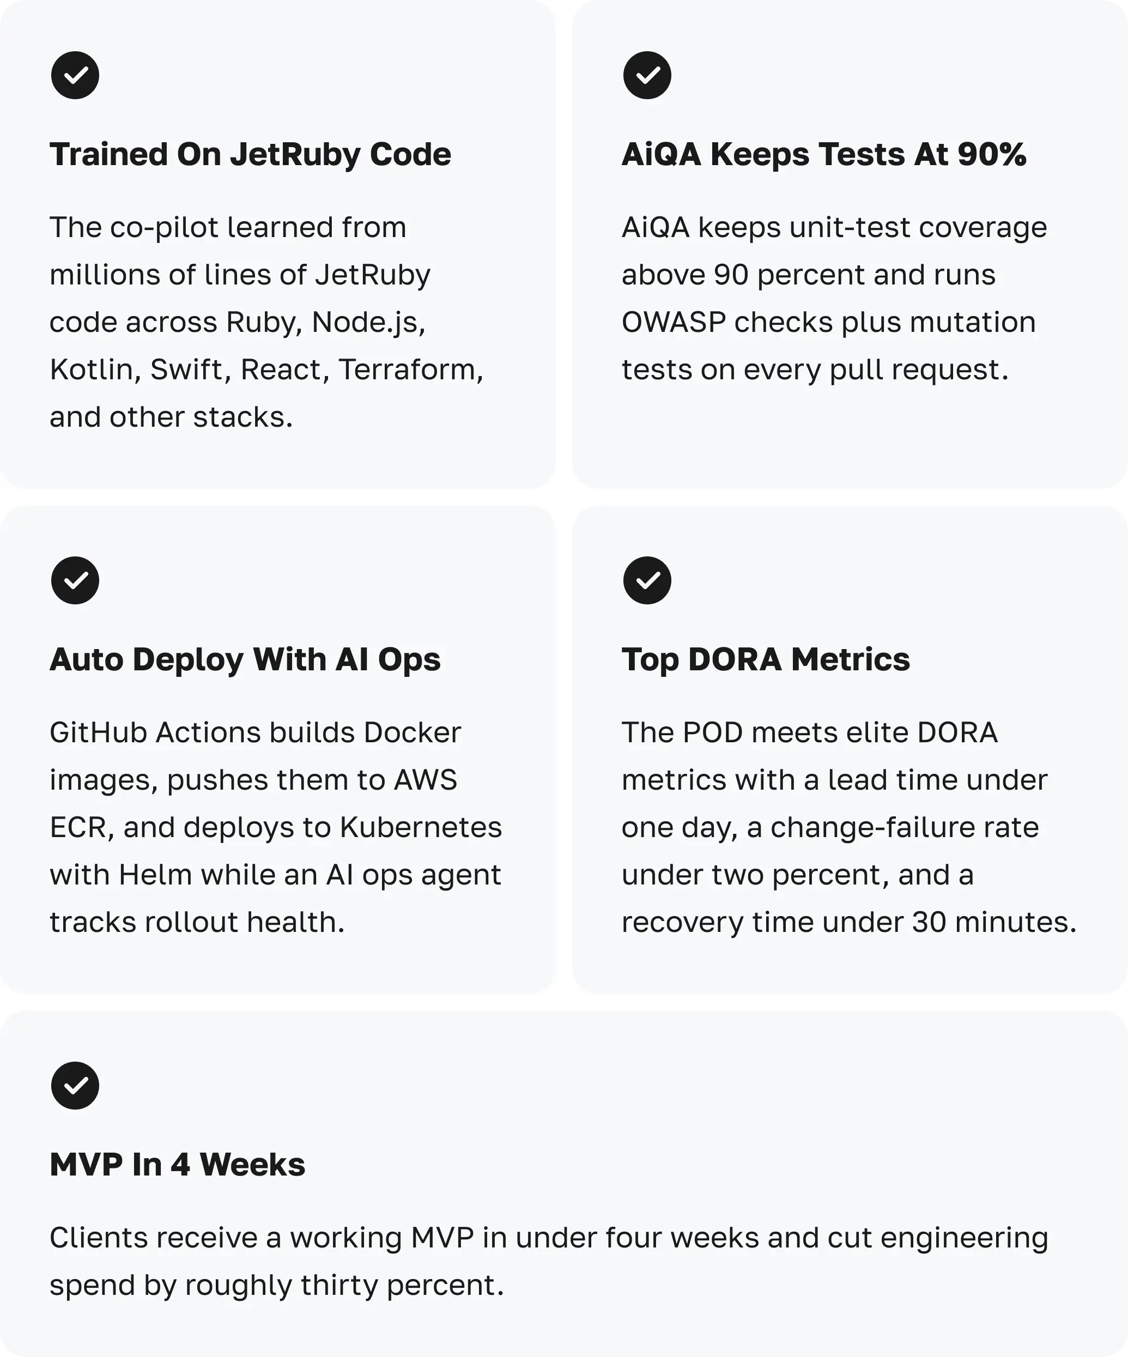Click the word 'OWASP' in the AiQA description

pyautogui.click(x=673, y=323)
